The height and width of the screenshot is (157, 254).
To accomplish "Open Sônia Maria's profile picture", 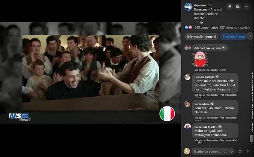I will [188, 104].
